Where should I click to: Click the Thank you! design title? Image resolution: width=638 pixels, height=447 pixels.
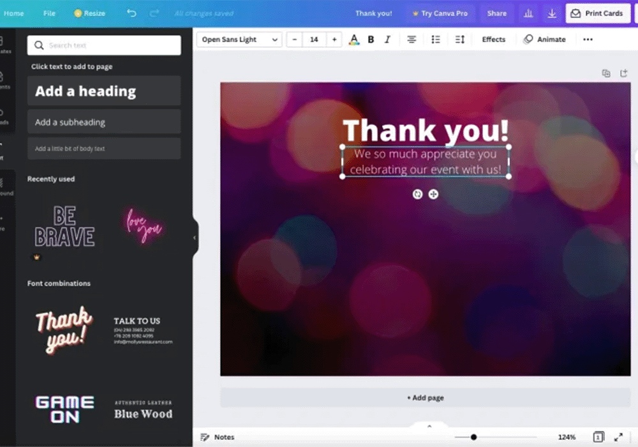click(x=373, y=13)
